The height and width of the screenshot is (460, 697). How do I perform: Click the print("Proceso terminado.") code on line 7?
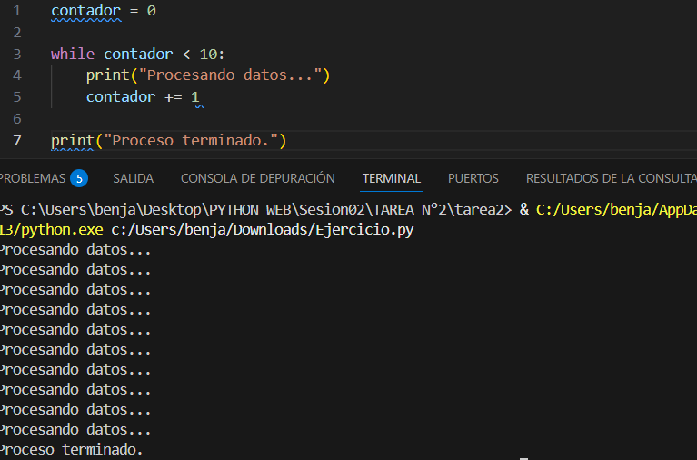[x=168, y=140]
